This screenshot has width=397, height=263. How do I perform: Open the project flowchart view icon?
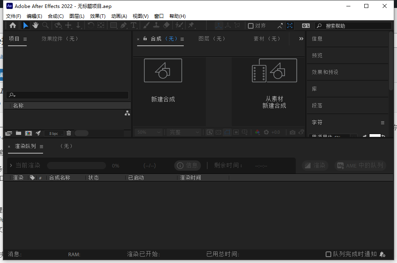pos(128,113)
